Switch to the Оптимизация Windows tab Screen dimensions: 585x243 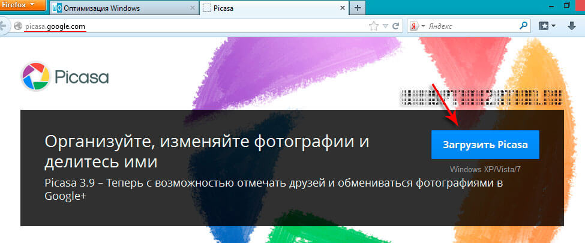point(124,8)
